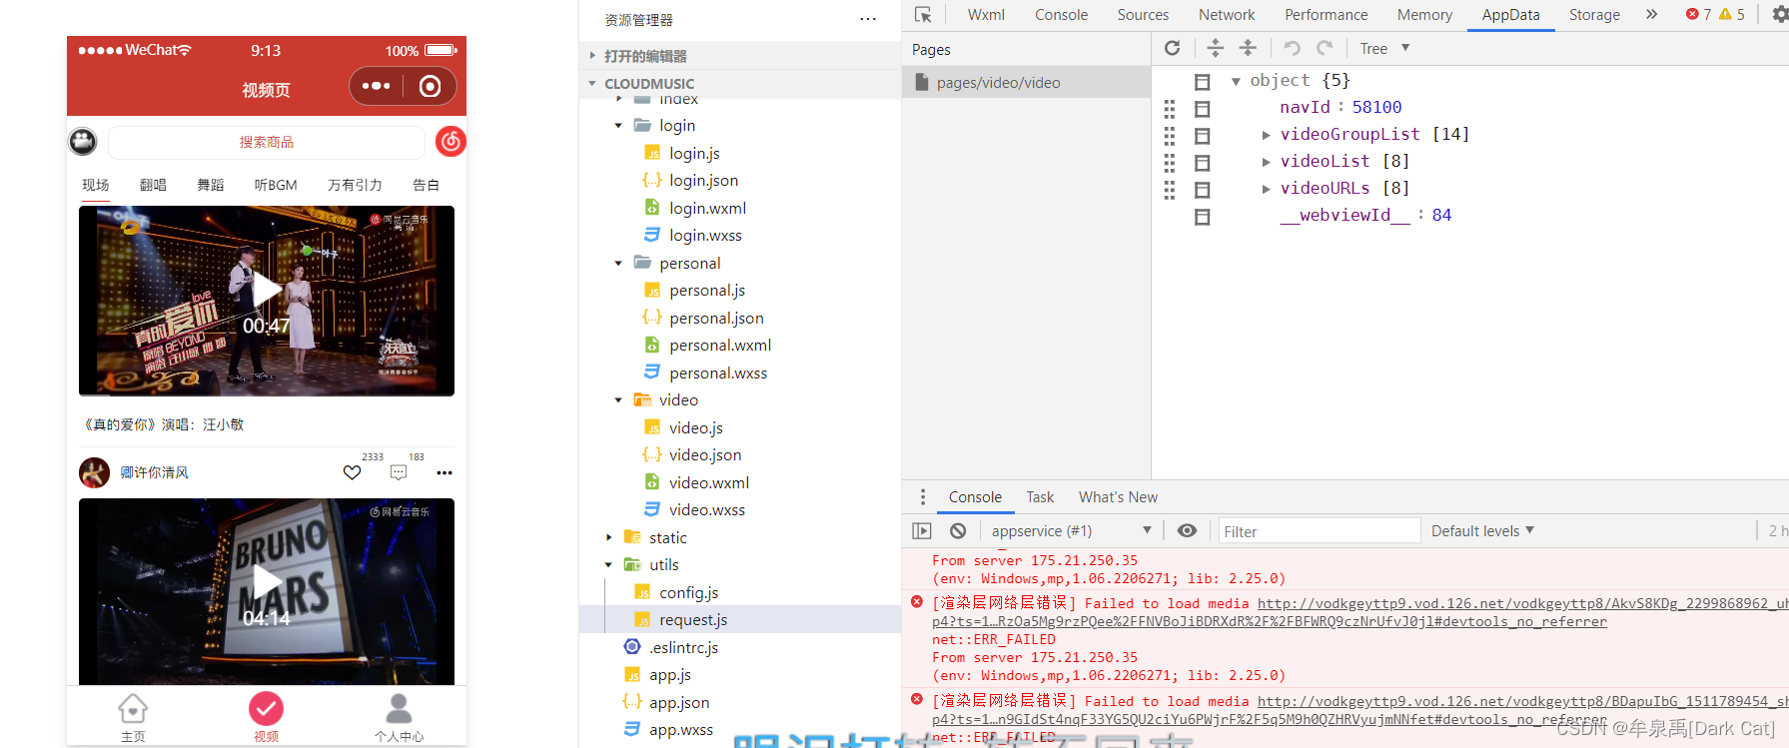
Task: Click the 搜索商品 search field
Action: [267, 142]
